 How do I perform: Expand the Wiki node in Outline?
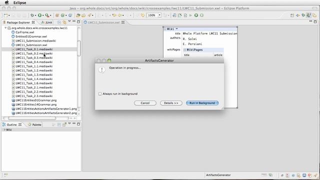pyautogui.click(x=4, y=130)
